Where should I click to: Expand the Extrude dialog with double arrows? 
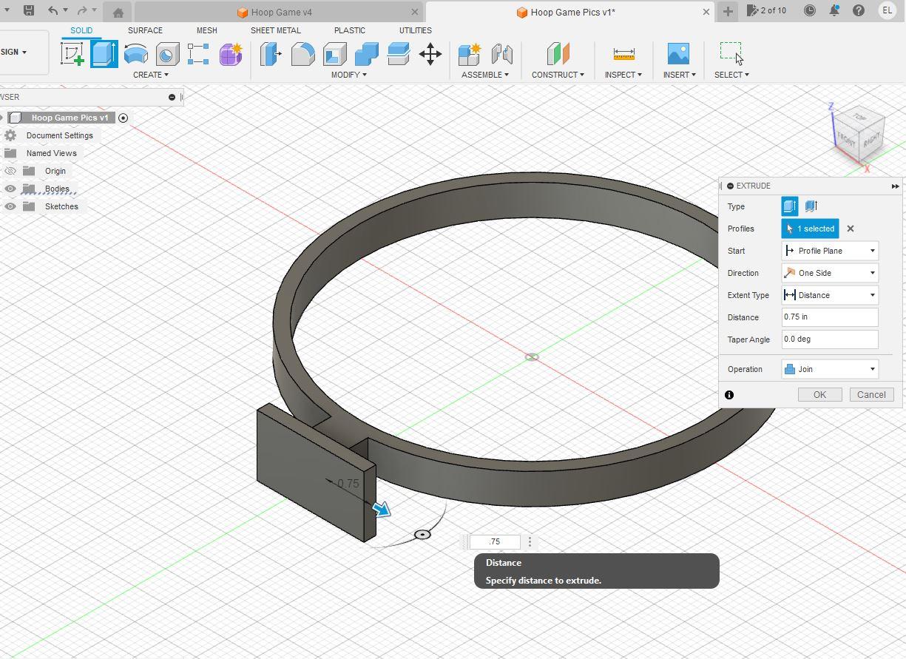(x=895, y=186)
